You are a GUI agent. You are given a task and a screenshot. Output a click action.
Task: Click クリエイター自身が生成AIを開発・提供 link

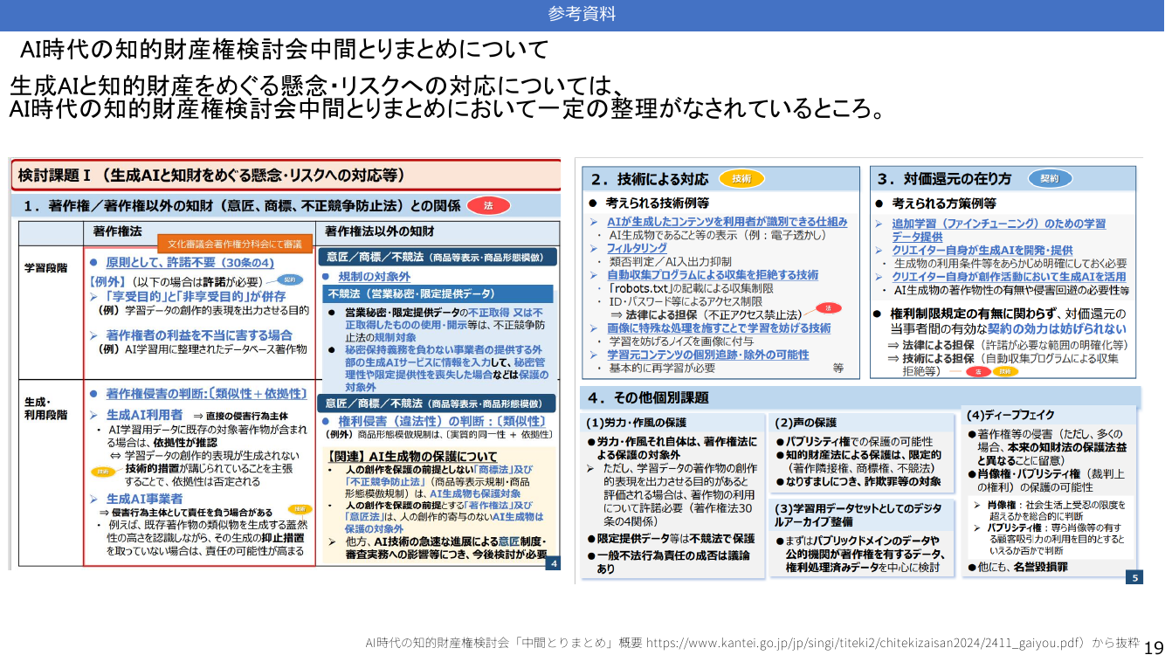point(982,250)
